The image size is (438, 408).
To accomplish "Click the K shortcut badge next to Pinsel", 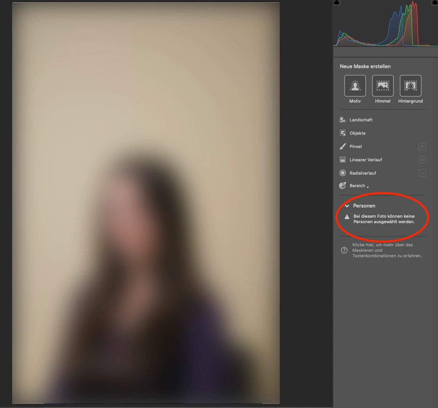I will [x=422, y=146].
